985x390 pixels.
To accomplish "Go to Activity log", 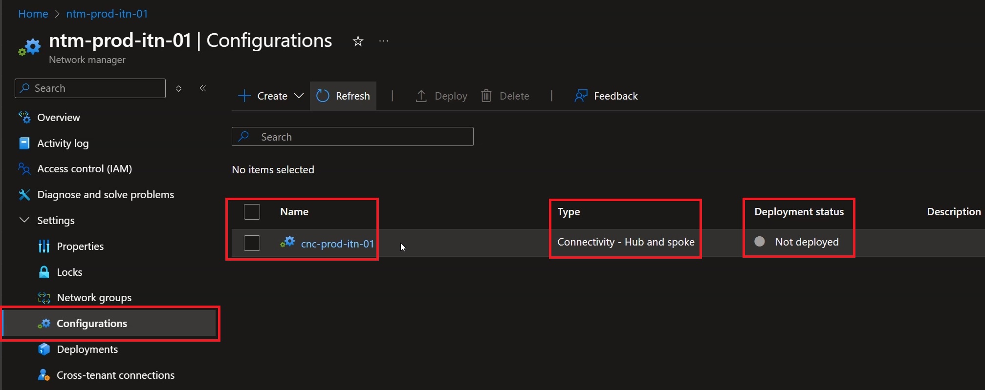I will point(63,143).
